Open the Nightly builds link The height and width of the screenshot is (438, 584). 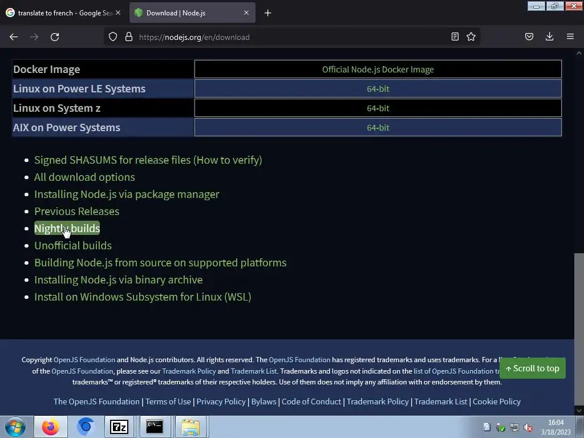[x=67, y=228]
